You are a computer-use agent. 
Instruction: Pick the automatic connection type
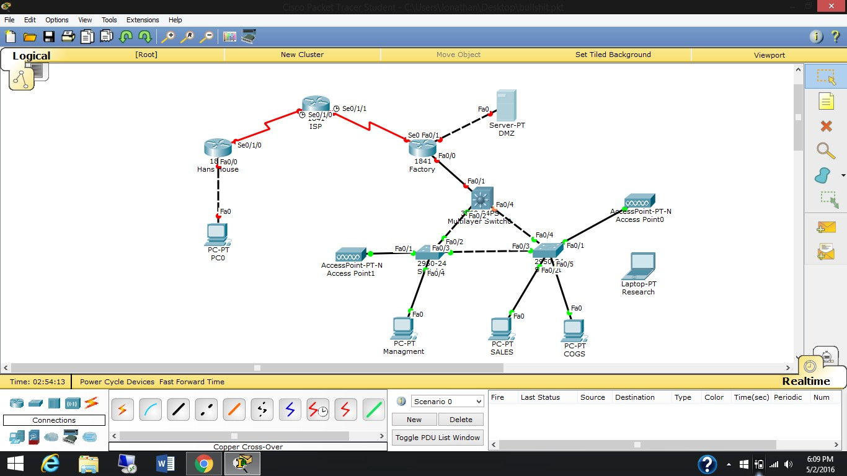122,410
